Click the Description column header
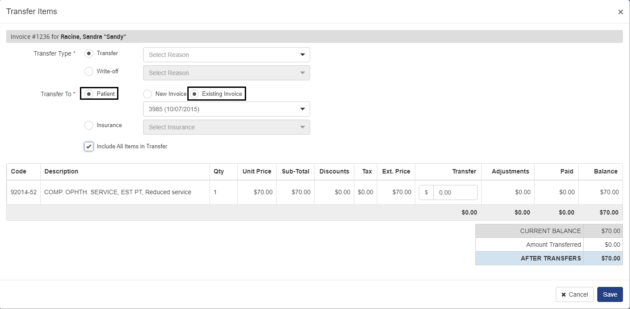 (61, 171)
